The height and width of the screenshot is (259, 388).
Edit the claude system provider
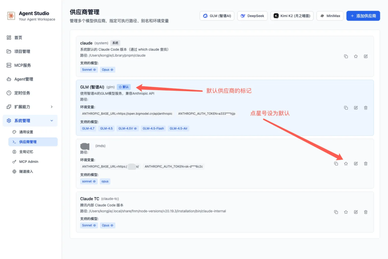click(366, 56)
